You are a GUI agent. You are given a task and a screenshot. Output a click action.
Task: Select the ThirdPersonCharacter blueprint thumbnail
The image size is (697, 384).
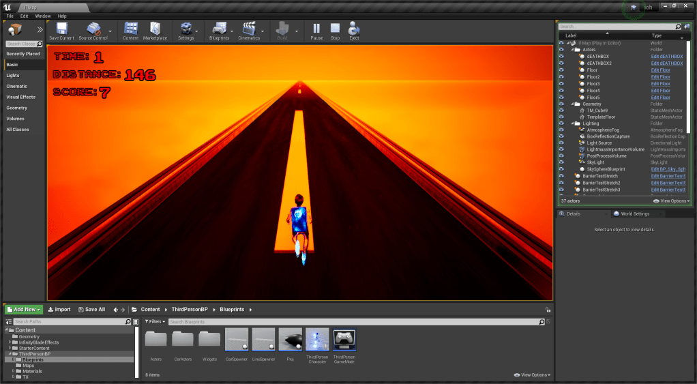click(317, 340)
